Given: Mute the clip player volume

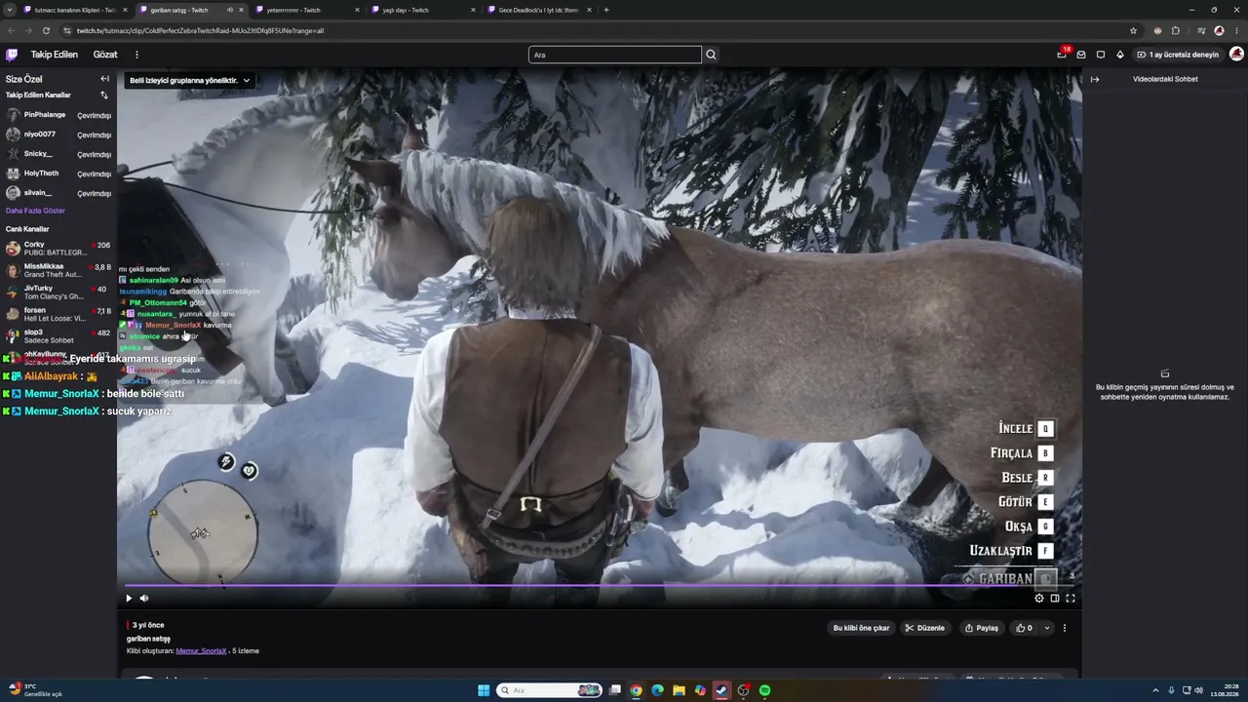Looking at the screenshot, I should coord(144,598).
